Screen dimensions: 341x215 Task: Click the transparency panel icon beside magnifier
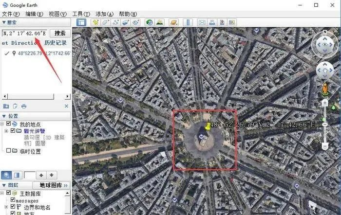(17, 175)
